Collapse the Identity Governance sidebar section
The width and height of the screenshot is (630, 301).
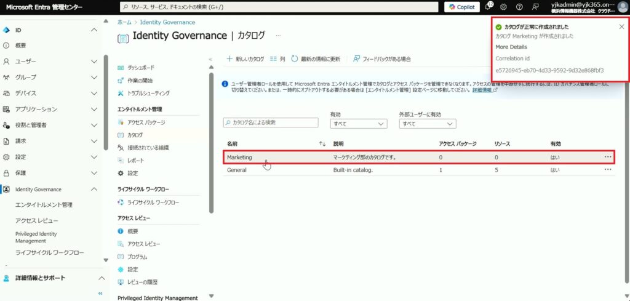94,190
